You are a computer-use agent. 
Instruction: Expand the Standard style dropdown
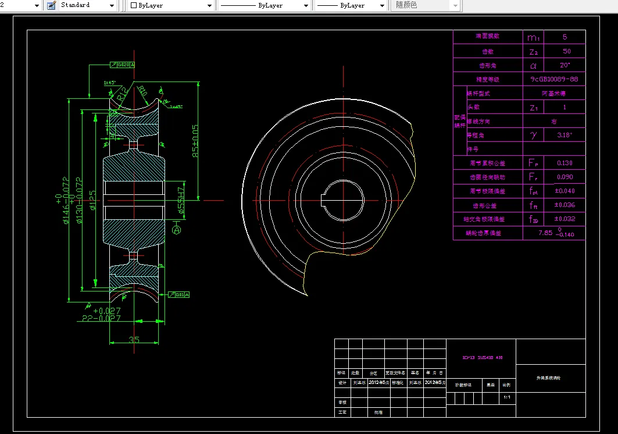point(112,5)
